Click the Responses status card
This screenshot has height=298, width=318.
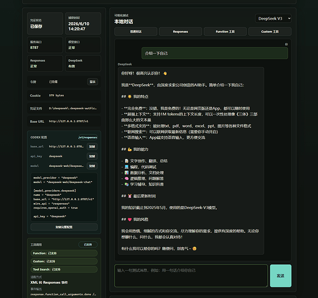[x=45, y=63]
